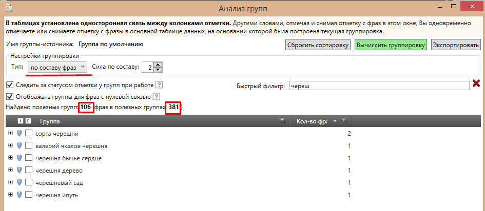Select the валерий чкалов черешня row text
This screenshot has width=485, height=211.
[x=71, y=146]
